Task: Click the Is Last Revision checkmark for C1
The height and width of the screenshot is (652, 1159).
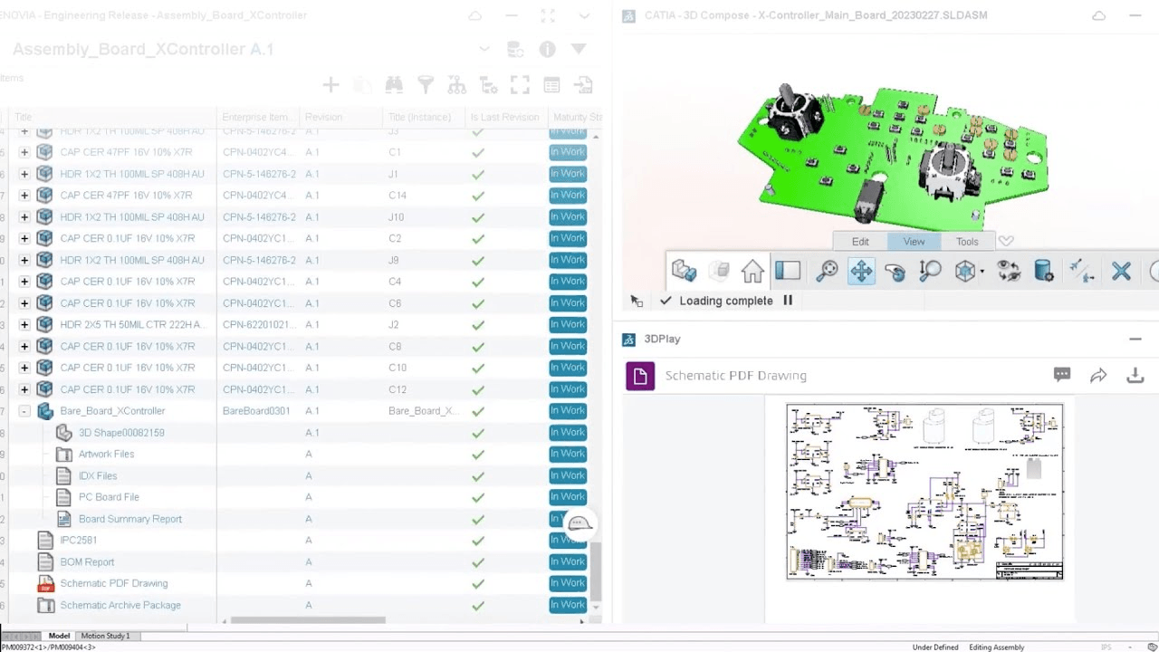Action: [x=478, y=151]
